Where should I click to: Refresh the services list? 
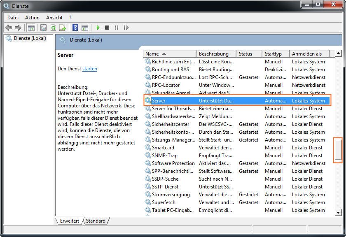54,28
